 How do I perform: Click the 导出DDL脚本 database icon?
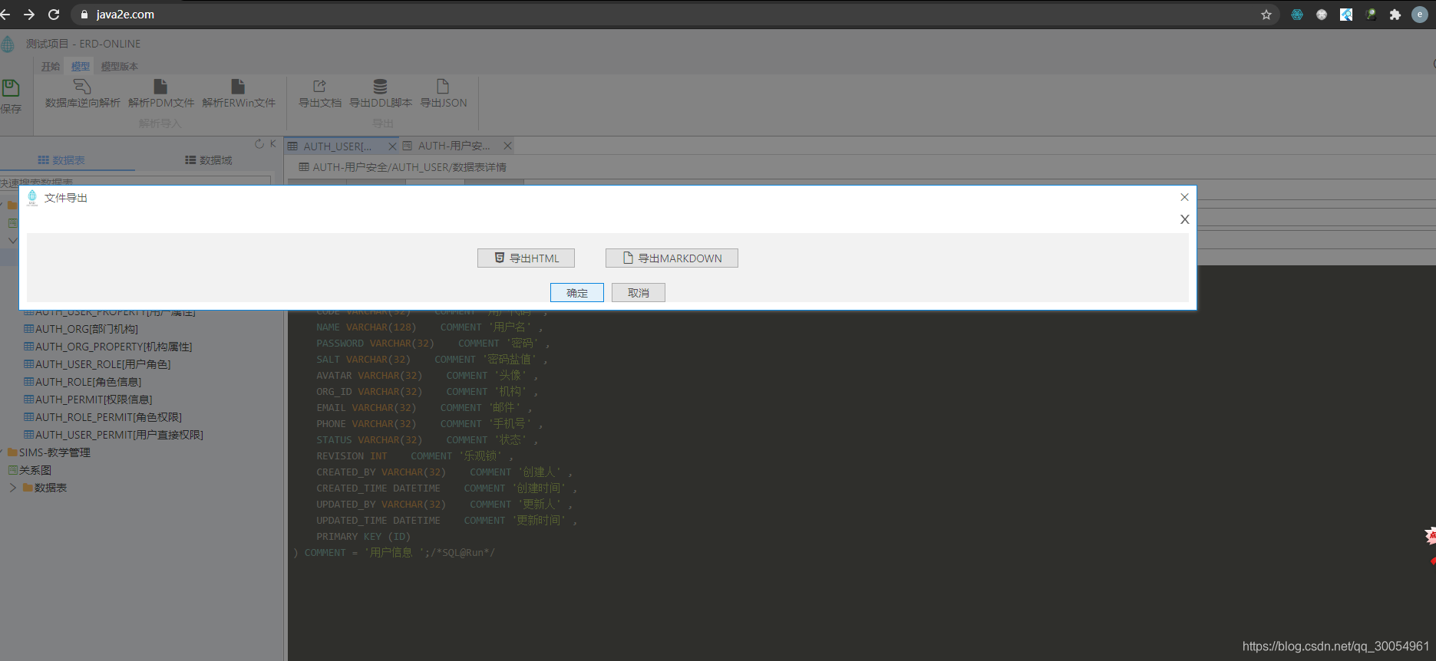click(380, 86)
